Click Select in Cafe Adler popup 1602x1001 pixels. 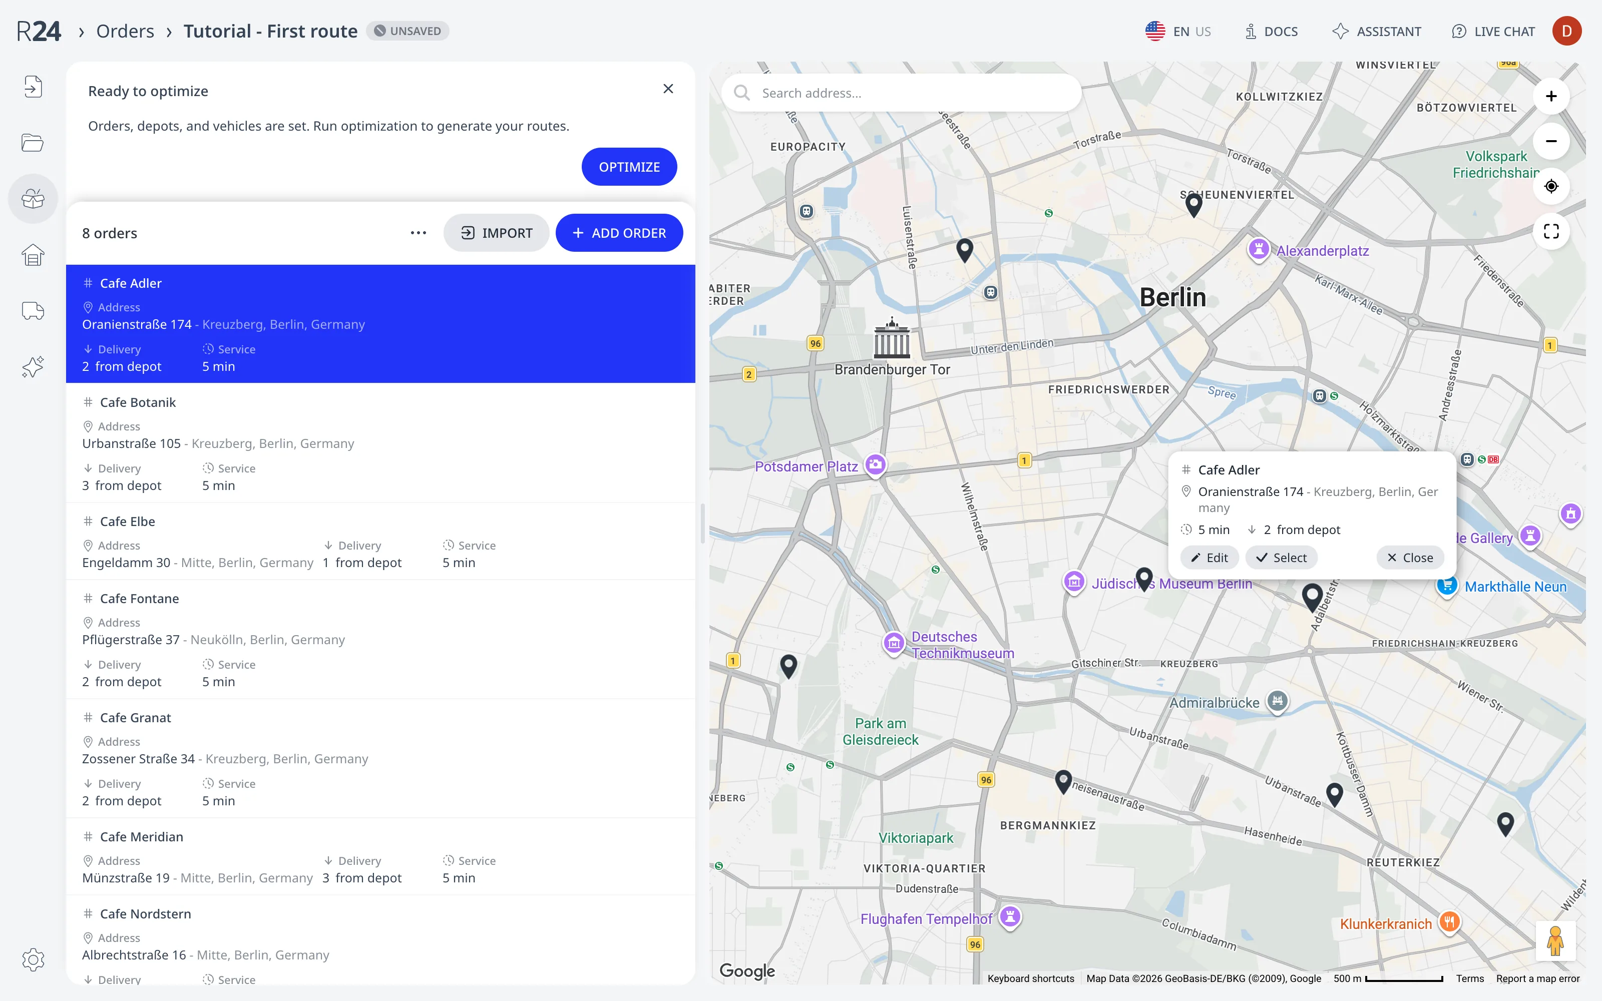coord(1282,558)
